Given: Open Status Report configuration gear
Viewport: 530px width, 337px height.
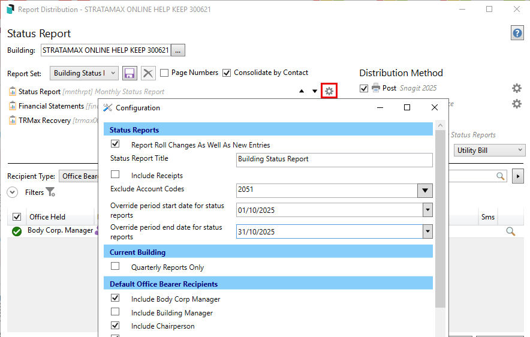Looking at the screenshot, I should (x=329, y=91).
